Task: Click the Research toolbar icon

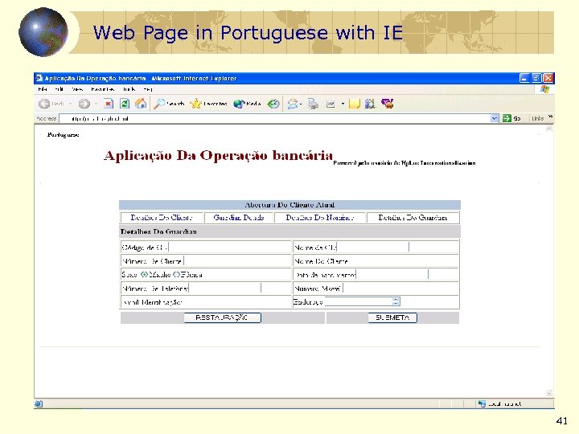Action: tap(370, 104)
